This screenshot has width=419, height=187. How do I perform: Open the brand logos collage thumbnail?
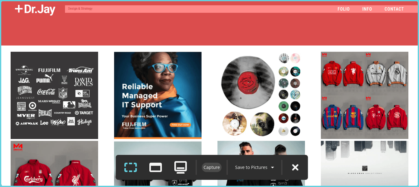tap(54, 95)
